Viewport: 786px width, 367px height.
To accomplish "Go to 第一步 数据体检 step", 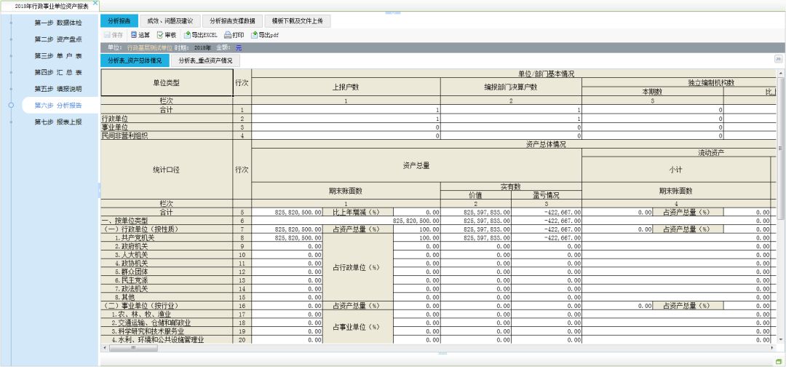I will pyautogui.click(x=58, y=23).
